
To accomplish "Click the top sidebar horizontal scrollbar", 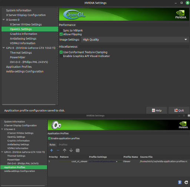I will [x=29, y=104].
